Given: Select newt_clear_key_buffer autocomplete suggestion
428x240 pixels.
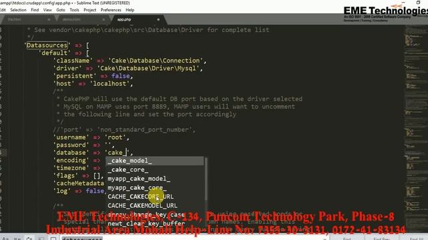Looking at the screenshot, I should point(154,224).
